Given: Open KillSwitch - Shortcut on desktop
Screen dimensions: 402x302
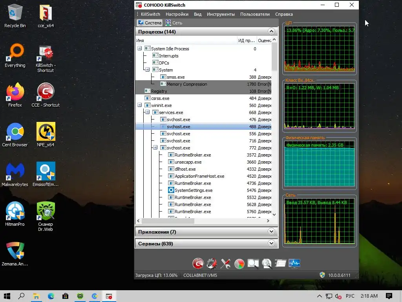Looking at the screenshot, I should (46, 59).
